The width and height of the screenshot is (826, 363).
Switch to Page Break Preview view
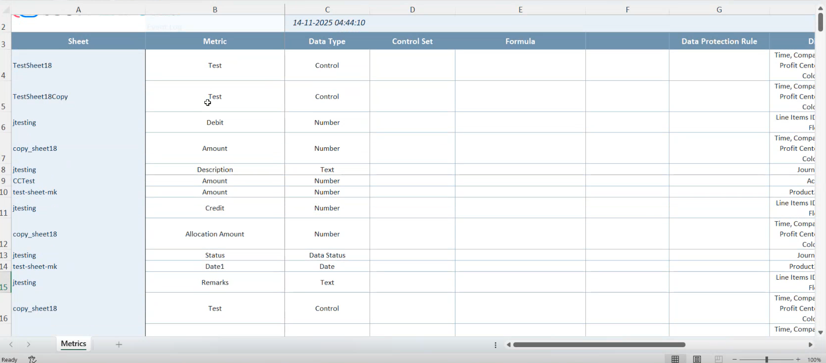718,360
